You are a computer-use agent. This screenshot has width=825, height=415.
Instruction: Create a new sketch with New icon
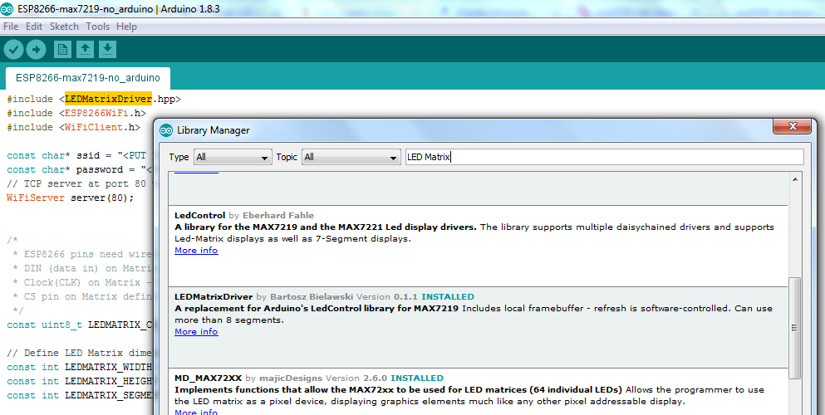62,50
